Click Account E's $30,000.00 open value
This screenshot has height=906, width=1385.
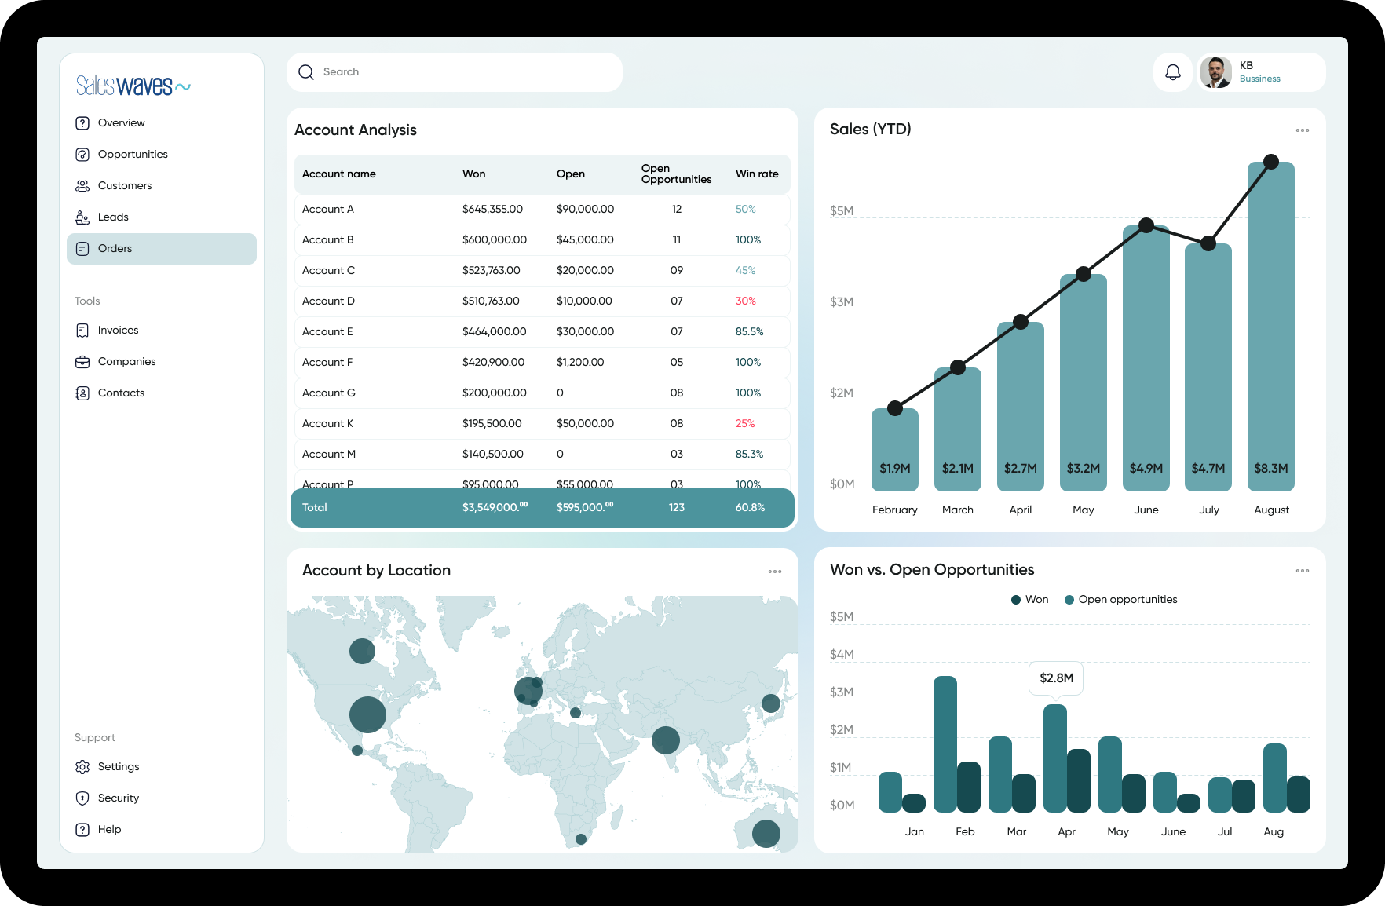(586, 332)
